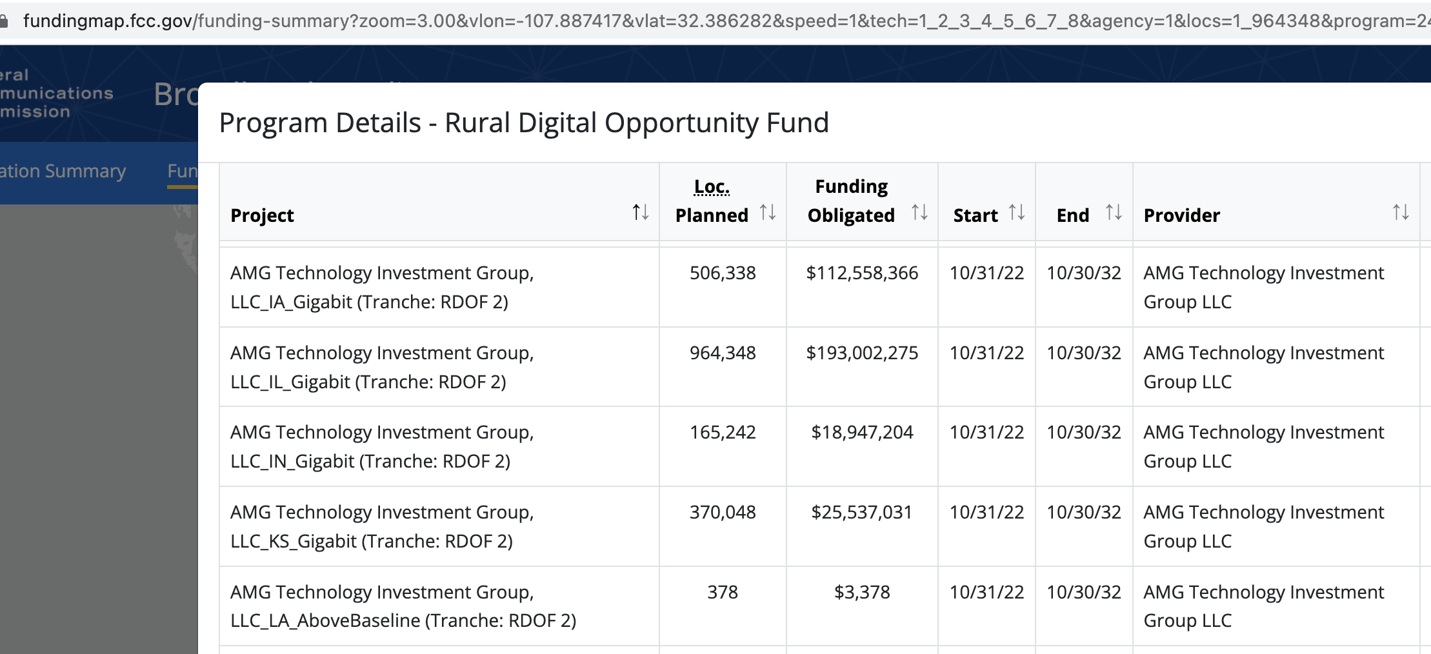This screenshot has width=1431, height=654.
Task: Click the Funding Obligated header label
Action: 851,201
